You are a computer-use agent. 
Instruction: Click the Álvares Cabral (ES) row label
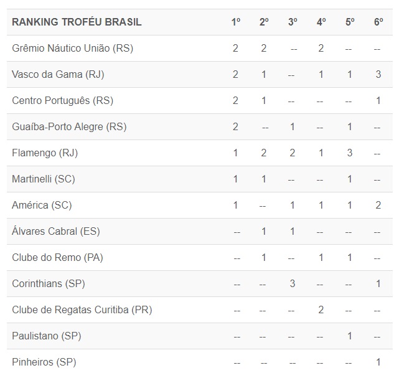56,232
